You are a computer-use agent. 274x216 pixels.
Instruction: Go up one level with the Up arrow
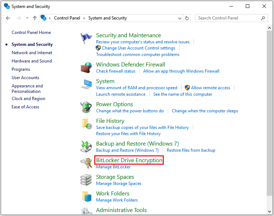tap(35, 18)
